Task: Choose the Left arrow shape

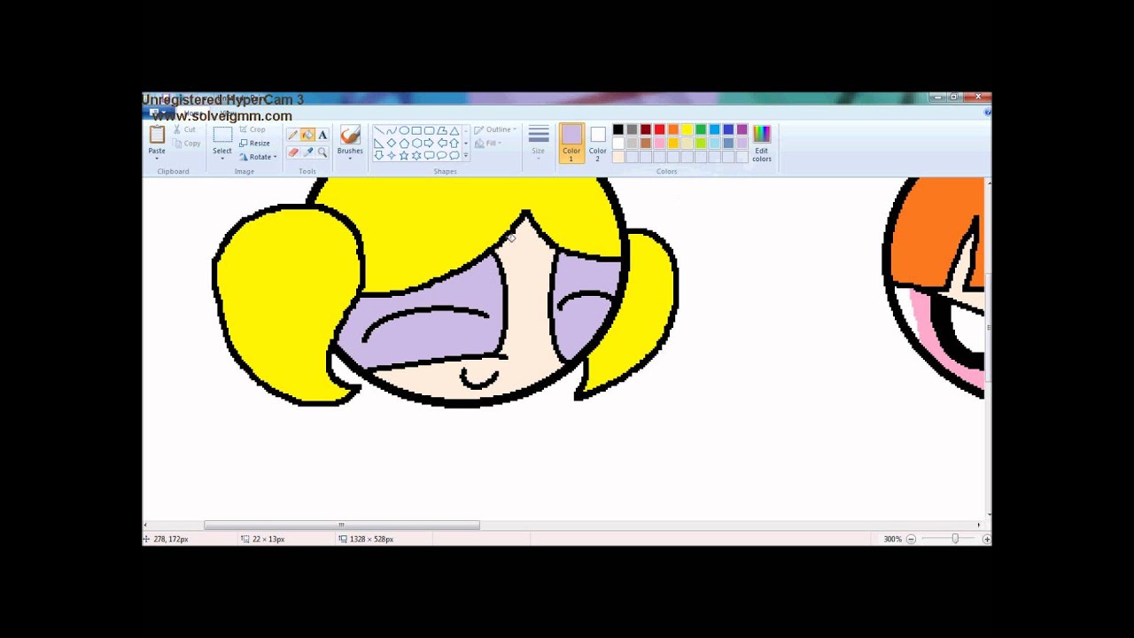Action: tap(441, 144)
